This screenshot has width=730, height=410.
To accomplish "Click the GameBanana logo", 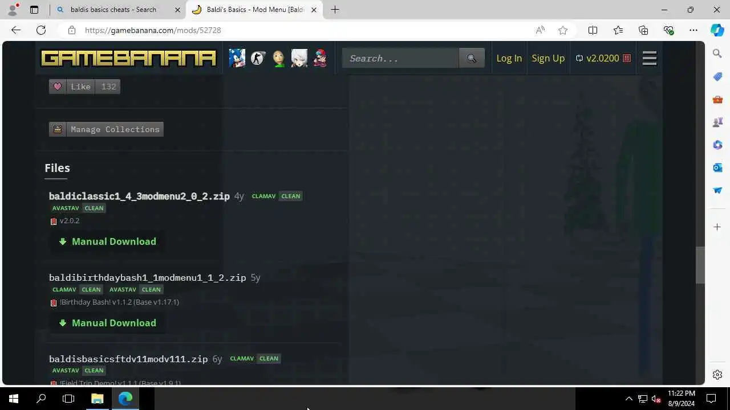I will pos(128,58).
